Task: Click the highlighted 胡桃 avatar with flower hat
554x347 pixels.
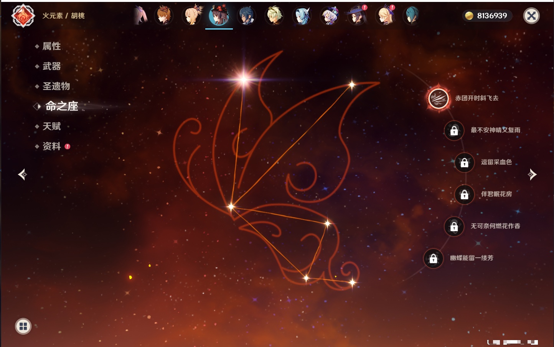Action: pyautogui.click(x=219, y=16)
